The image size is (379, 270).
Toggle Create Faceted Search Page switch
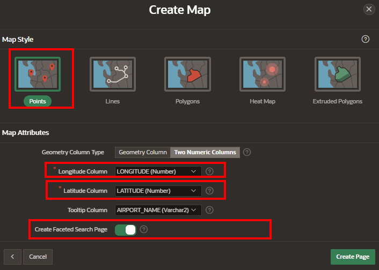126,230
